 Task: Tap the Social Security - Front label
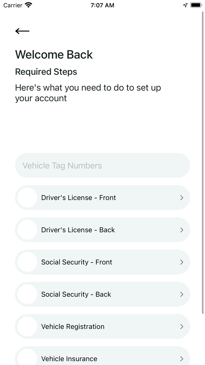click(77, 262)
